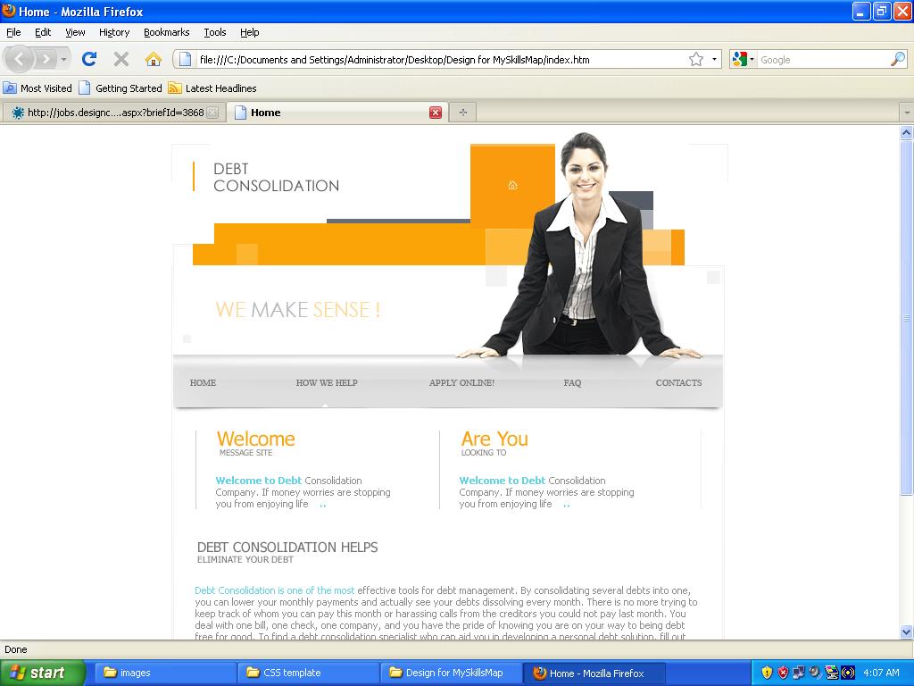Click the read-more dots under Welcome text
914x686 pixels.
tap(323, 506)
